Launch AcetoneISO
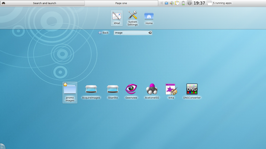Screen dimensions: 266x149 tap(152, 91)
